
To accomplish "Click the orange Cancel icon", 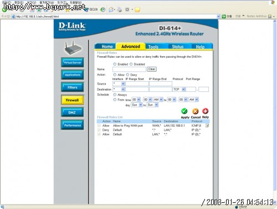I will tap(196, 111).
